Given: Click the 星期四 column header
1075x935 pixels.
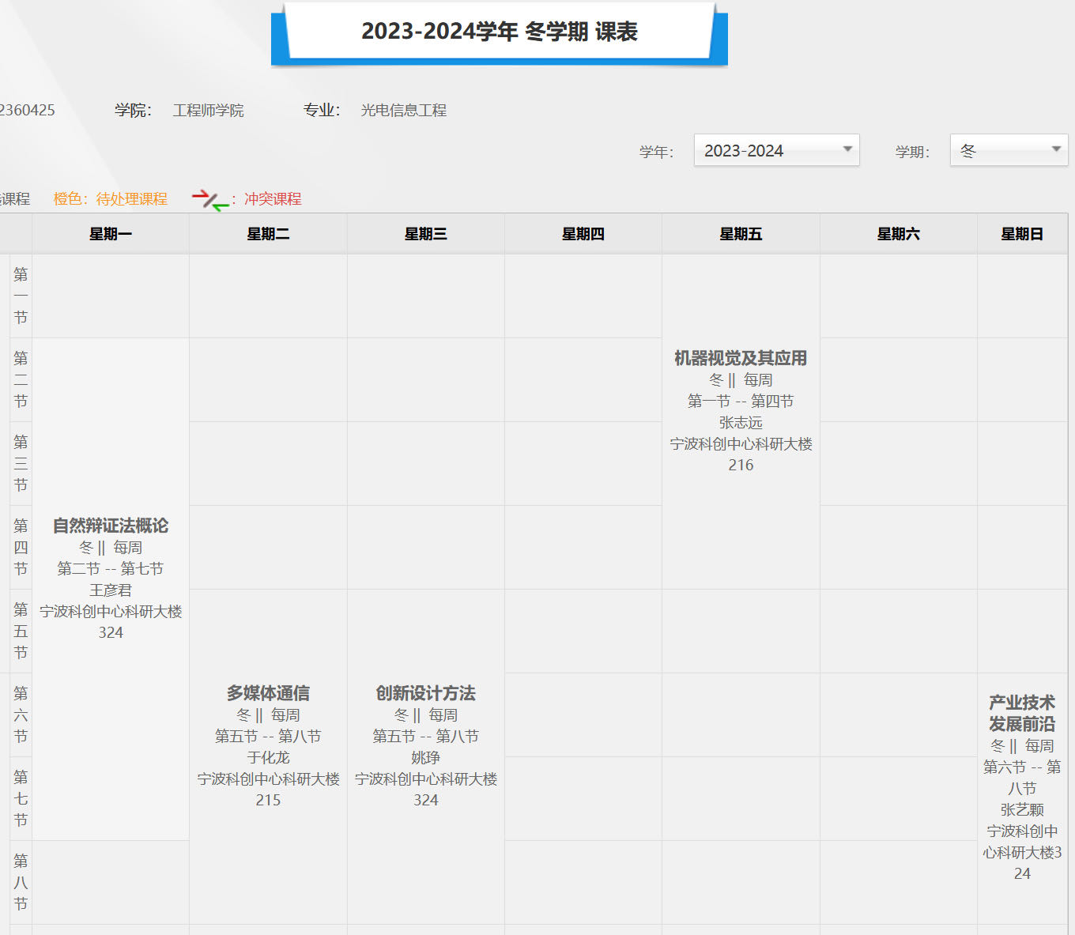Looking at the screenshot, I should pyautogui.click(x=583, y=234).
